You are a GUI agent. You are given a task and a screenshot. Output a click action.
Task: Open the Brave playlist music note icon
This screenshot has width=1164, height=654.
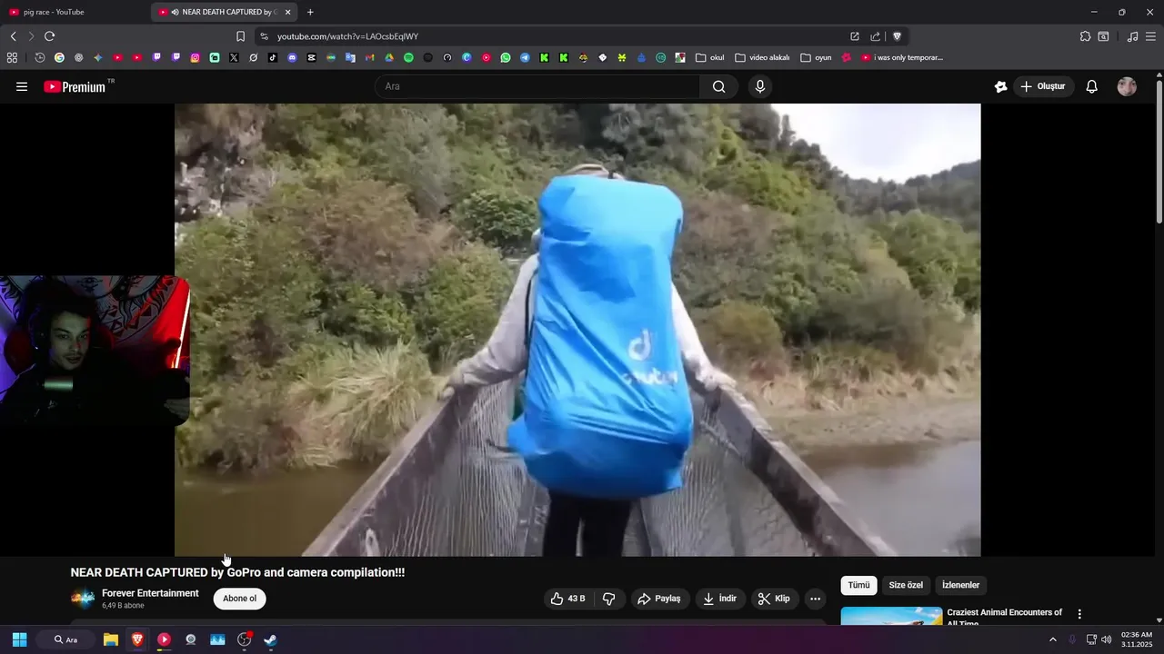[1132, 36]
